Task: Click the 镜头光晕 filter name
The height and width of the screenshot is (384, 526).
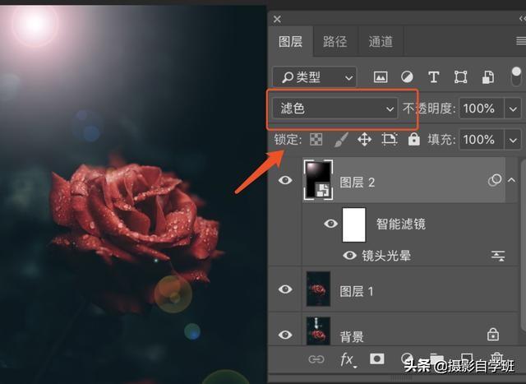Action: click(x=386, y=256)
